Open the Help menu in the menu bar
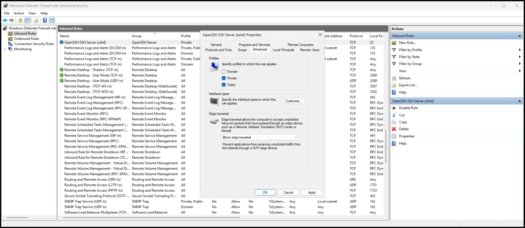Image resolution: width=525 pixels, height=228 pixels. pos(44,13)
